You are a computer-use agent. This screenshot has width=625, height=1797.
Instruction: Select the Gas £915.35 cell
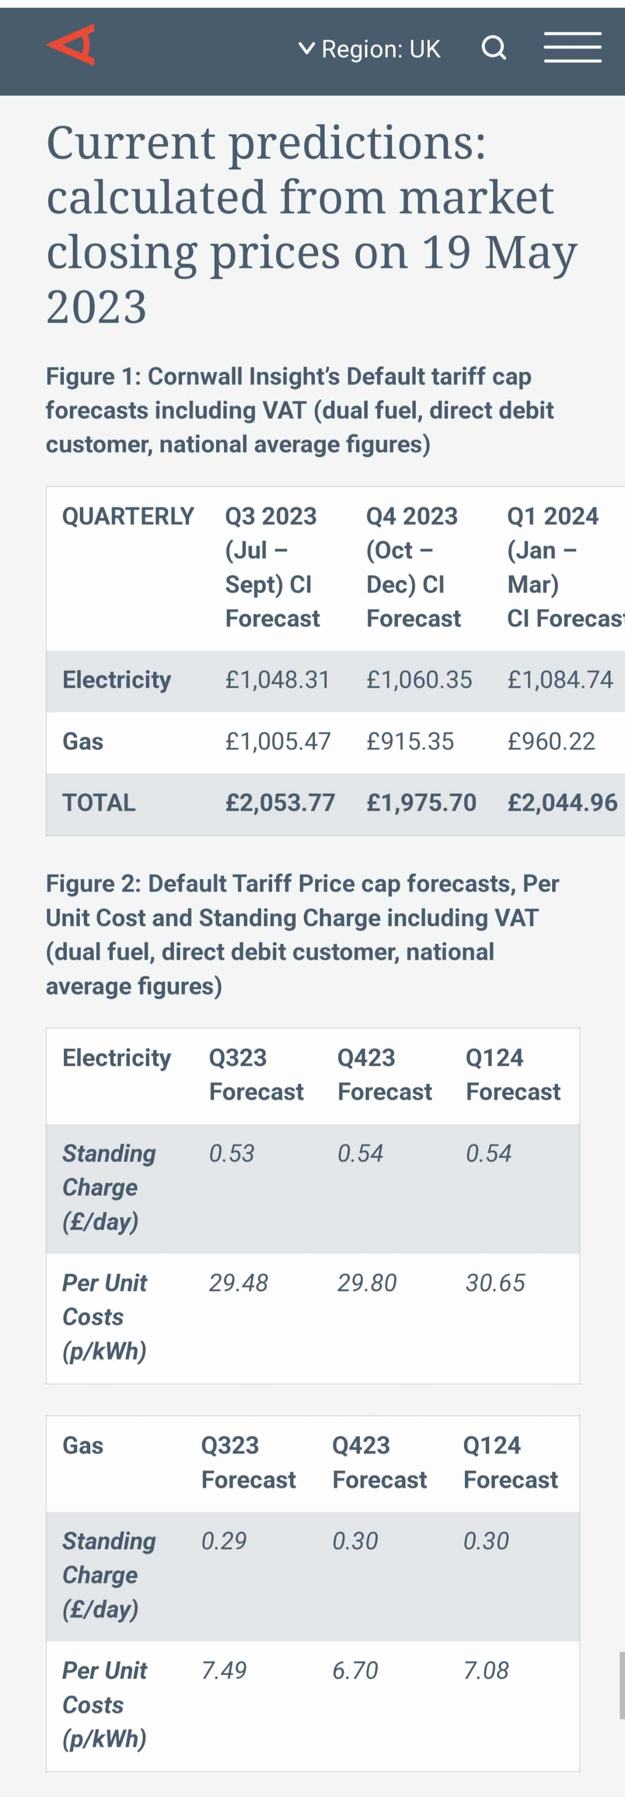pyautogui.click(x=410, y=742)
